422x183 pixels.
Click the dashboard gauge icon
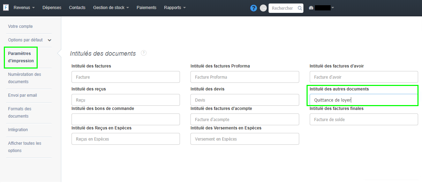click(x=311, y=8)
